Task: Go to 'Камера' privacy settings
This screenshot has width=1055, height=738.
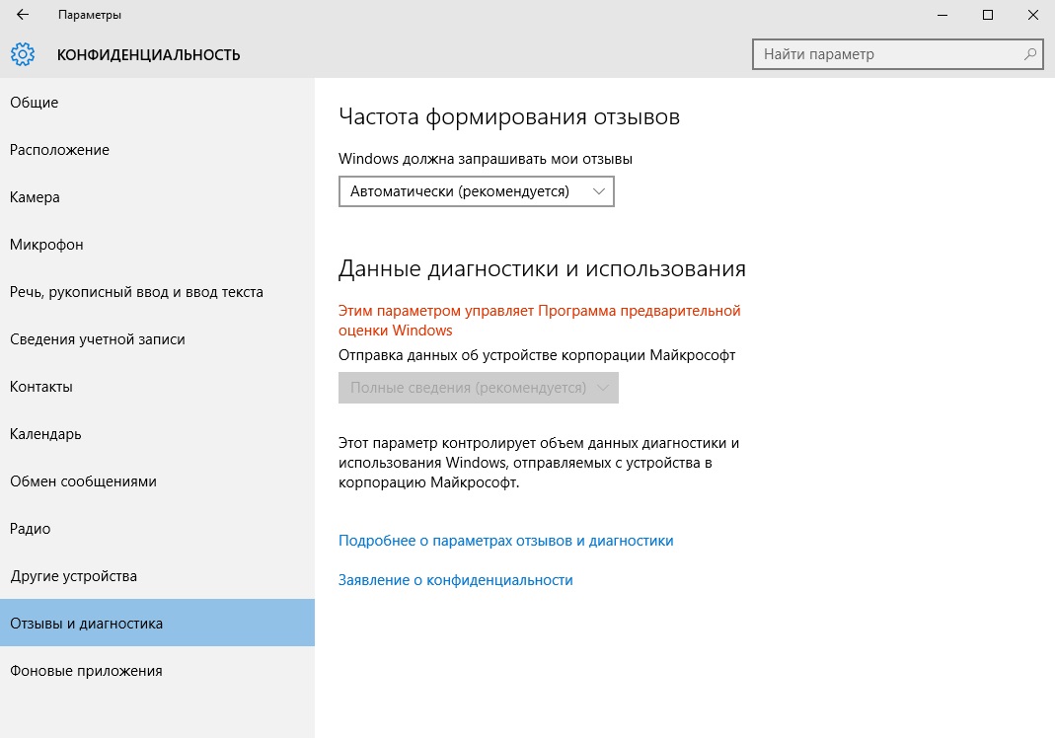Action: (x=158, y=197)
